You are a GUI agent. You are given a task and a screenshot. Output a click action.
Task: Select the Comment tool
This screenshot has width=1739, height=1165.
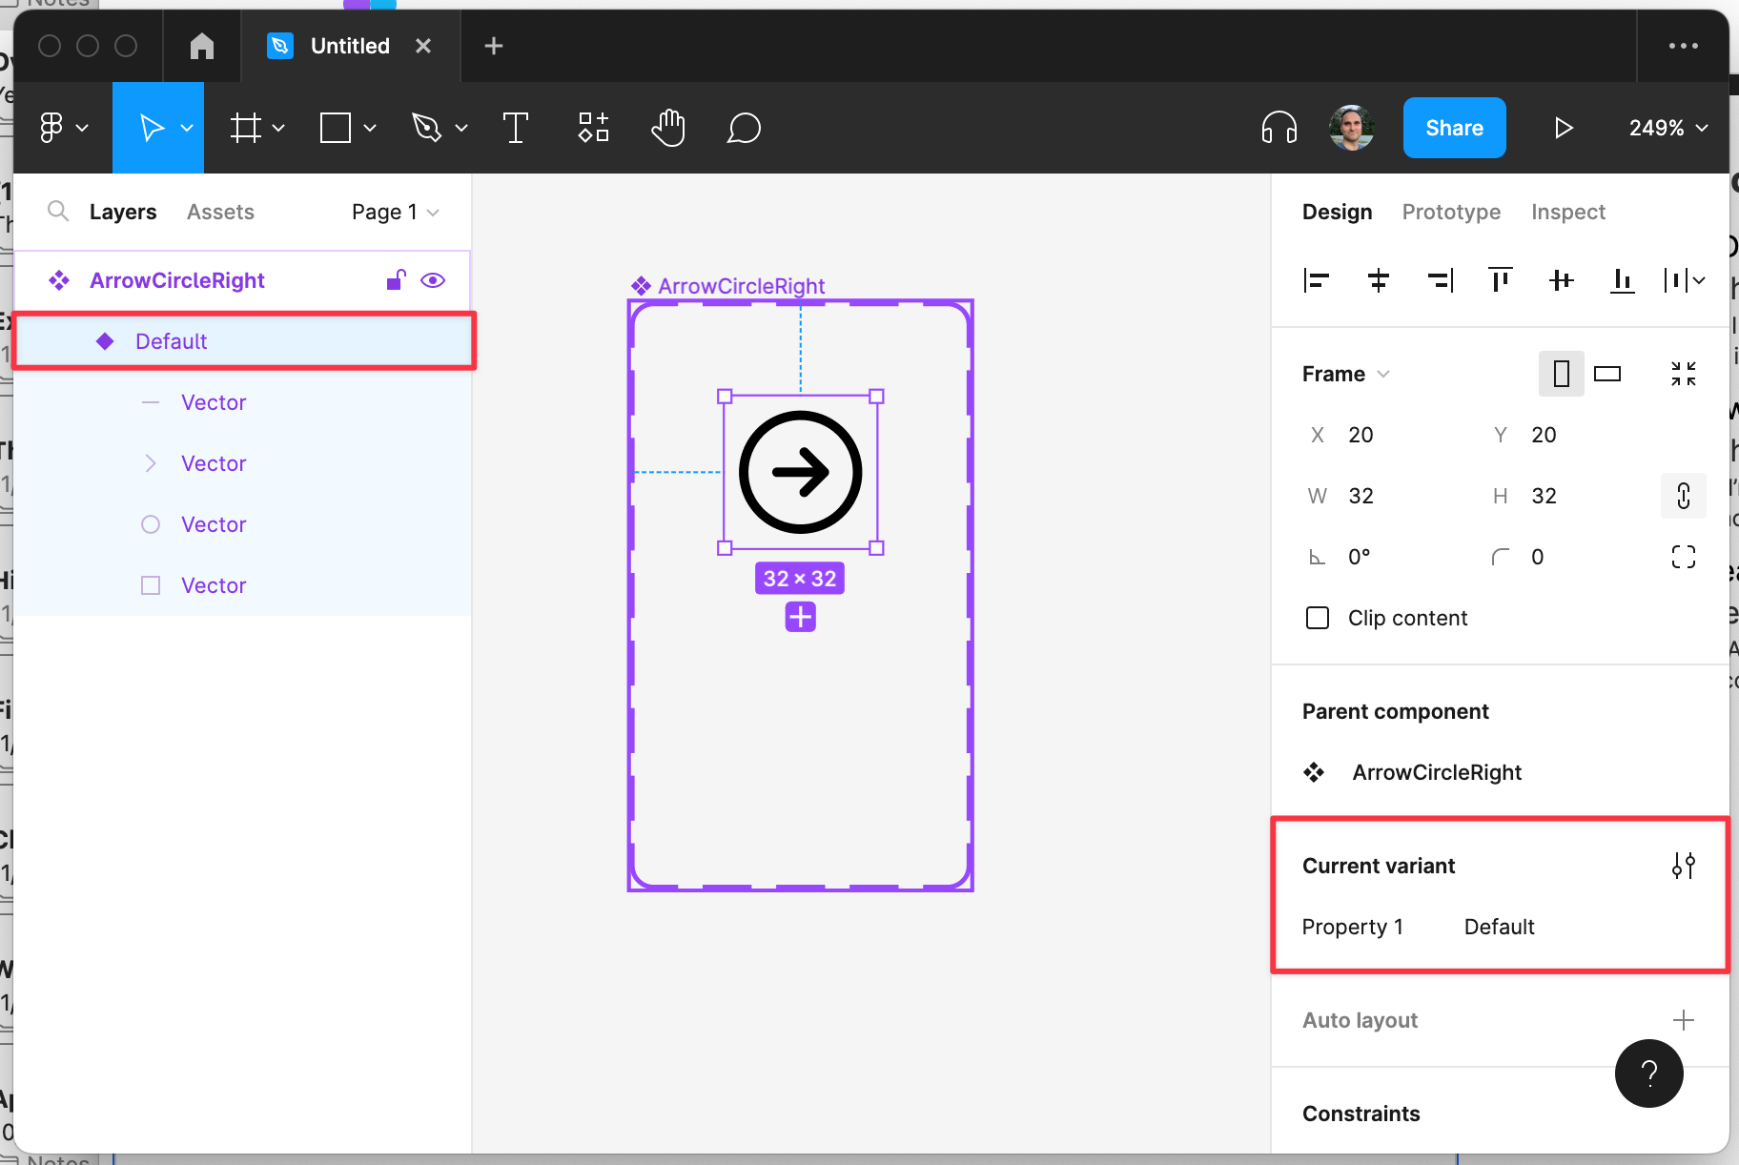[744, 128]
